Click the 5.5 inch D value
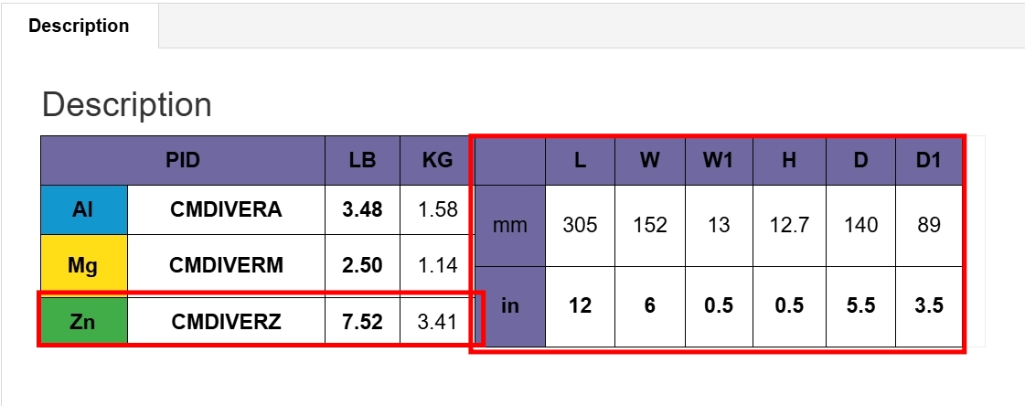The width and height of the screenshot is (1025, 406). [860, 306]
